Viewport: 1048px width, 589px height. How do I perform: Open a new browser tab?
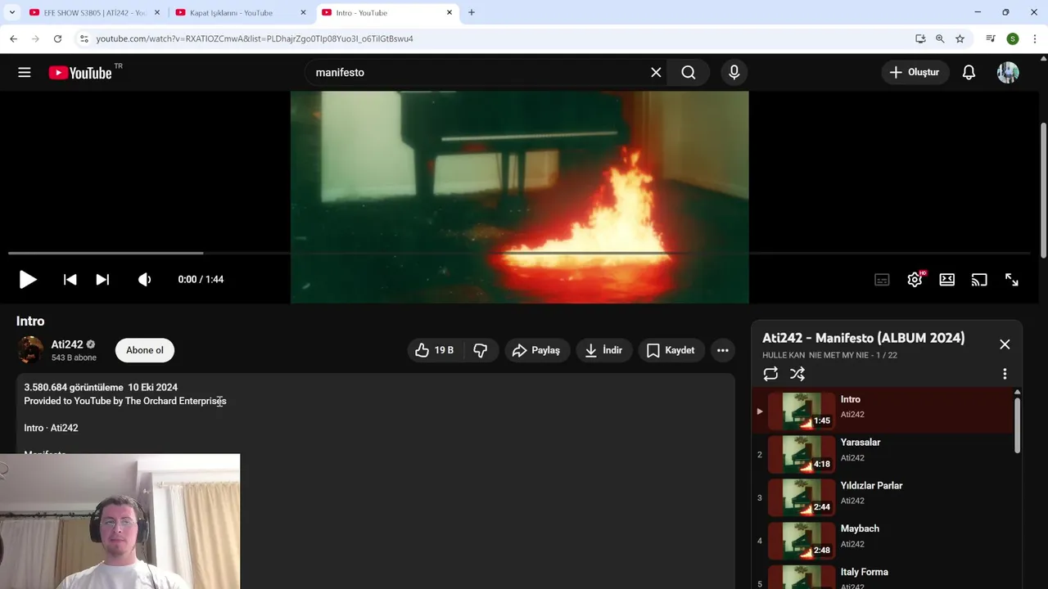pos(472,12)
